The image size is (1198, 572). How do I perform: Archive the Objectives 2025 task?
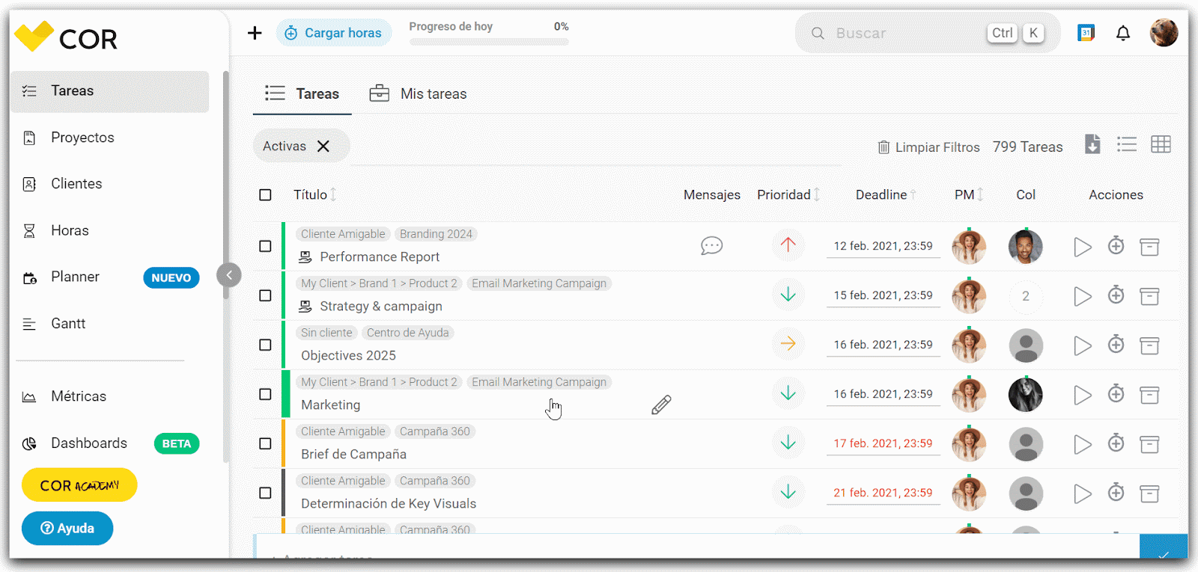1149,345
